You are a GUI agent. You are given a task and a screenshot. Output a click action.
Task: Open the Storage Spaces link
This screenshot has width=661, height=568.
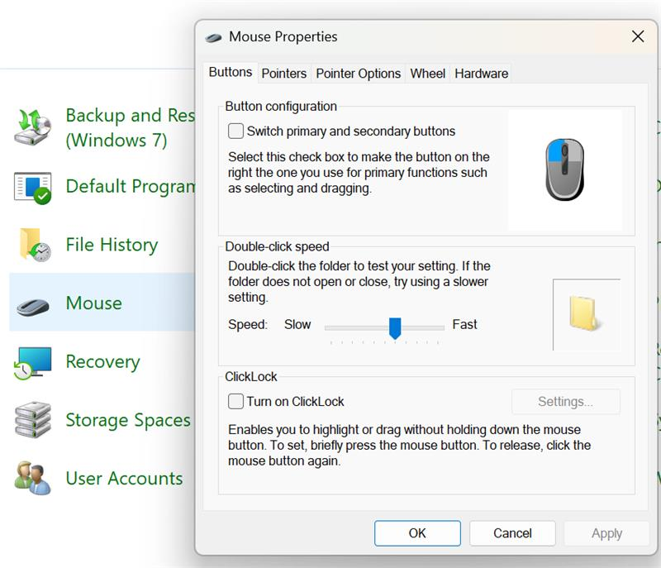tap(128, 420)
